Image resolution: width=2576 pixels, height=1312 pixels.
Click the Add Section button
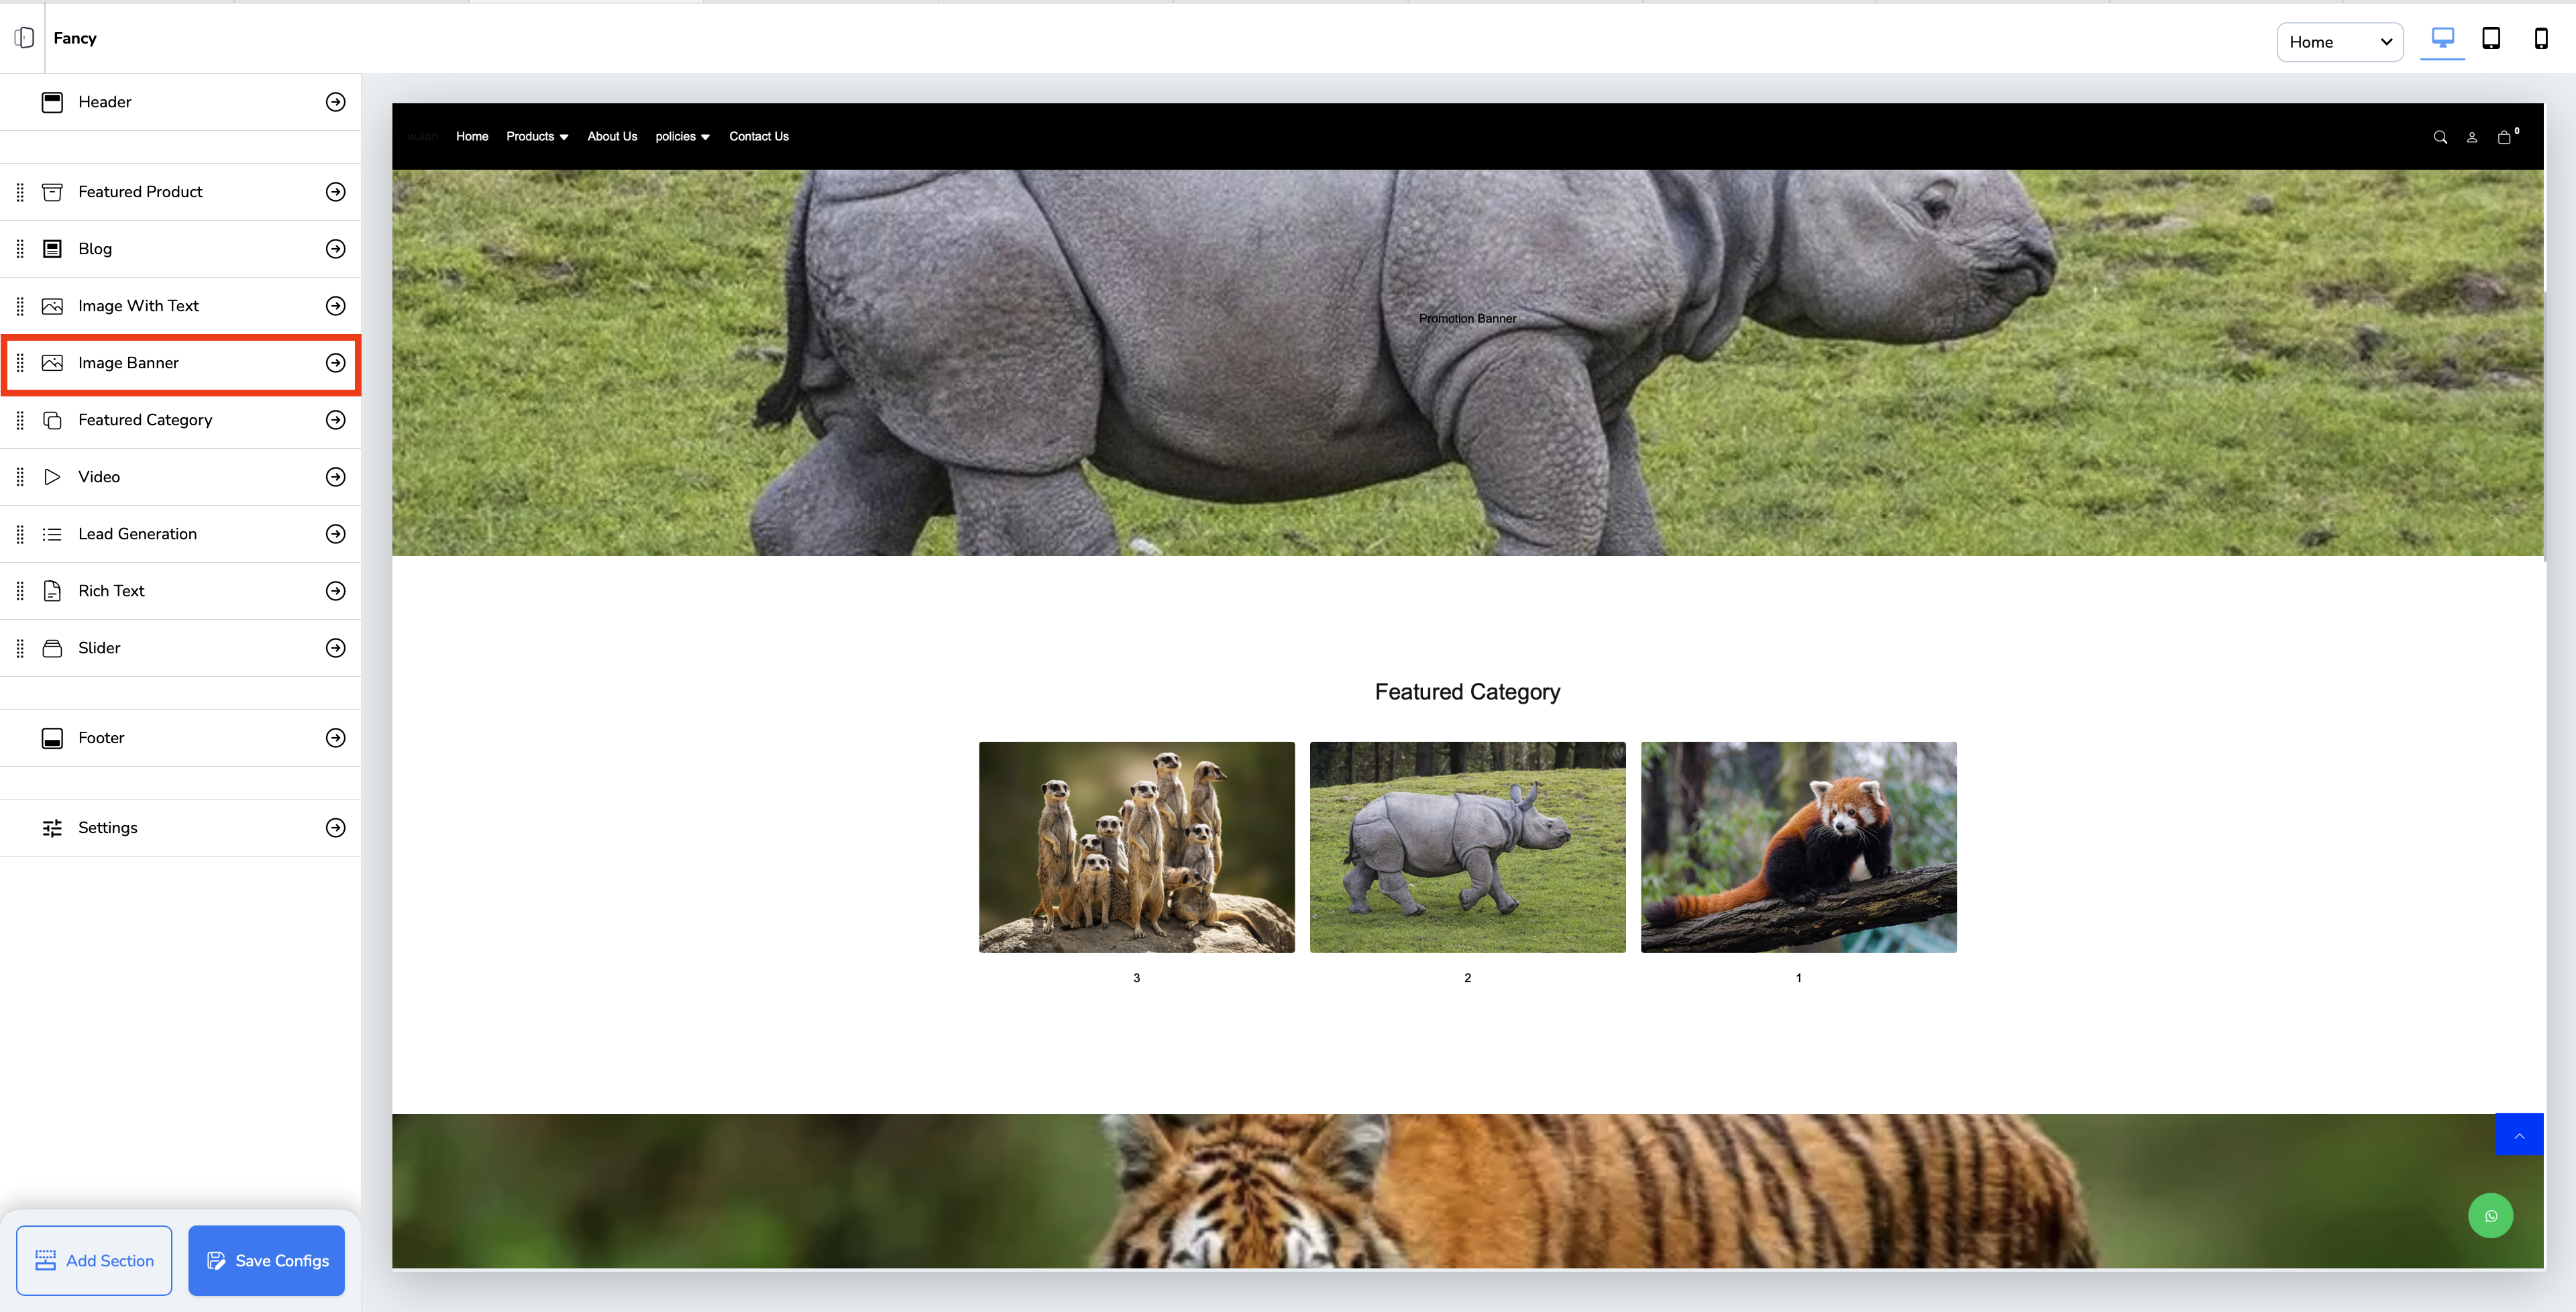(94, 1260)
